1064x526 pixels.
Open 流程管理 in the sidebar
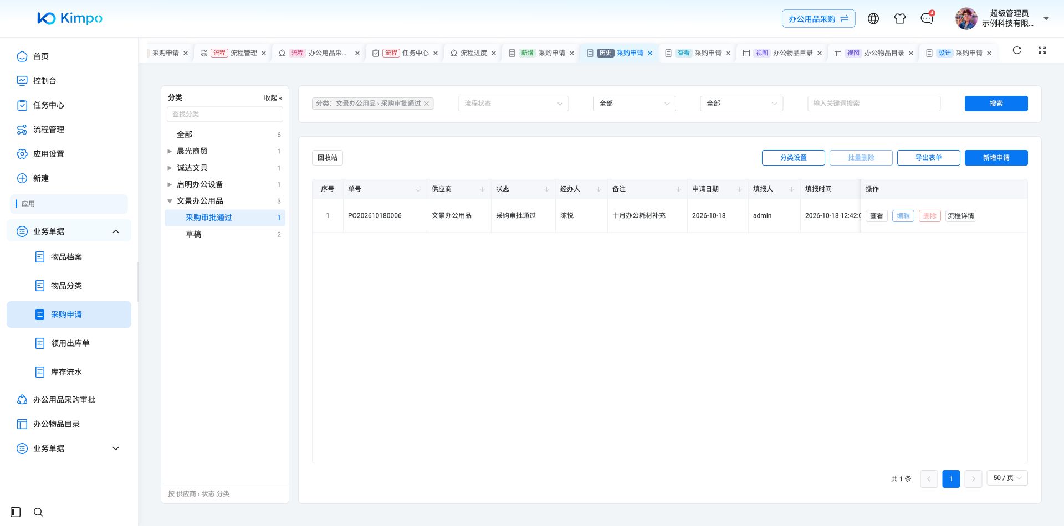click(x=49, y=130)
